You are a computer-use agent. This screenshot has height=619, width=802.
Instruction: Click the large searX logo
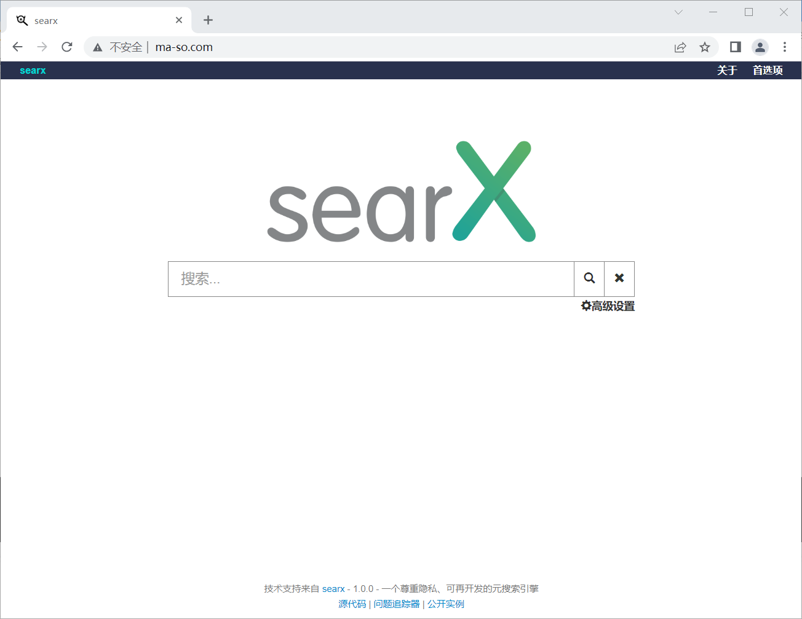click(402, 192)
